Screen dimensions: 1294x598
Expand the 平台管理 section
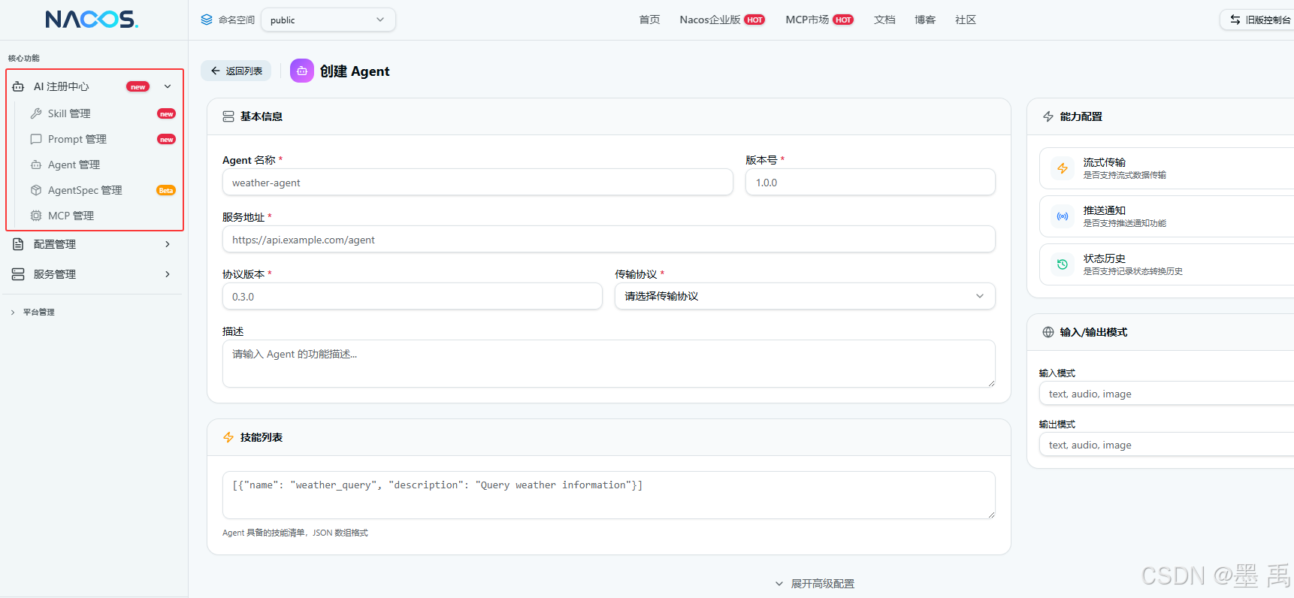click(x=32, y=312)
